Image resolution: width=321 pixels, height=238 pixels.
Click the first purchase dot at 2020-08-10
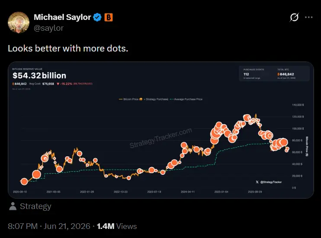pyautogui.click(x=24, y=181)
